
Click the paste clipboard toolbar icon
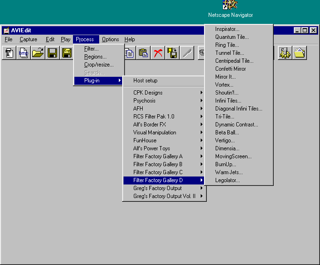click(x=143, y=53)
